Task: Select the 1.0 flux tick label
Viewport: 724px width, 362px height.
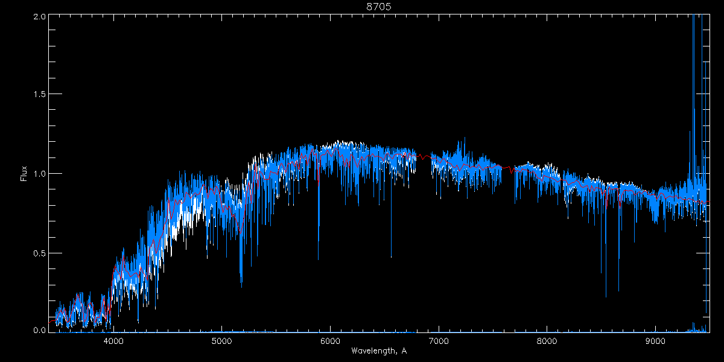Action: pos(38,174)
